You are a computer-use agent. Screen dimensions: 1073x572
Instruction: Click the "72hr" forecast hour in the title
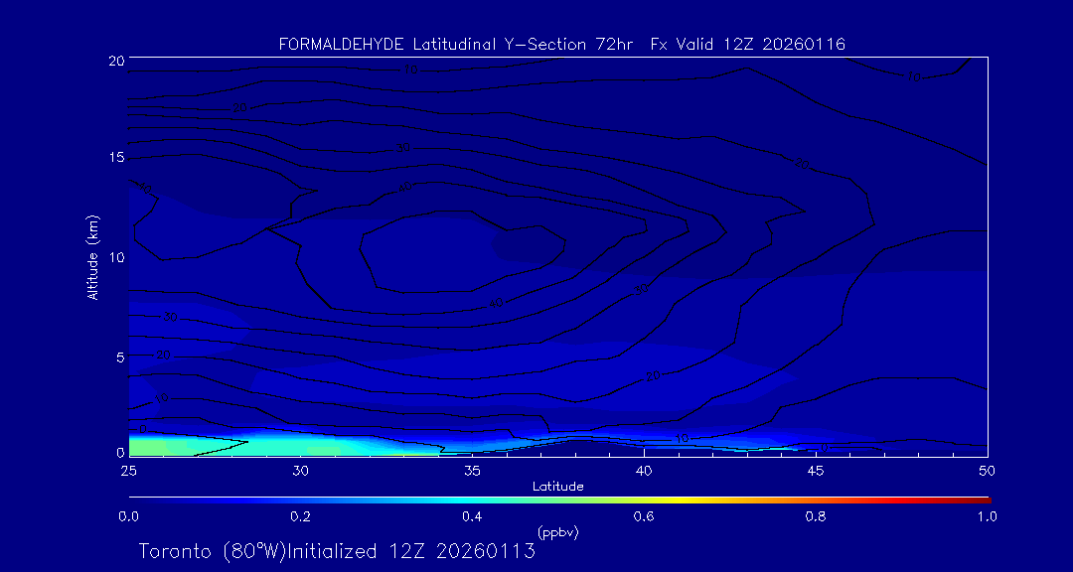615,45
